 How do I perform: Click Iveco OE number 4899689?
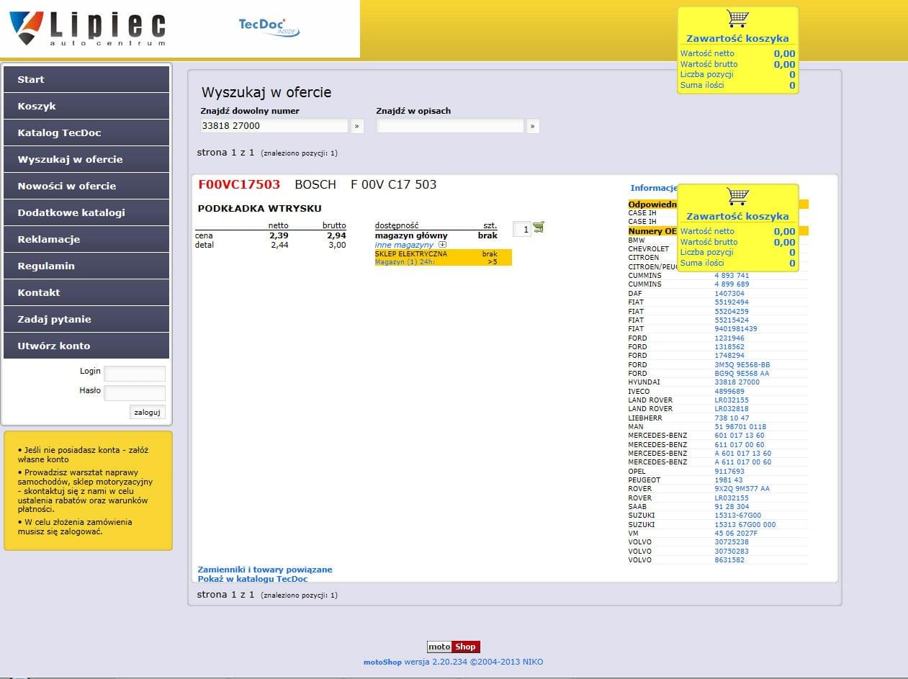(729, 392)
